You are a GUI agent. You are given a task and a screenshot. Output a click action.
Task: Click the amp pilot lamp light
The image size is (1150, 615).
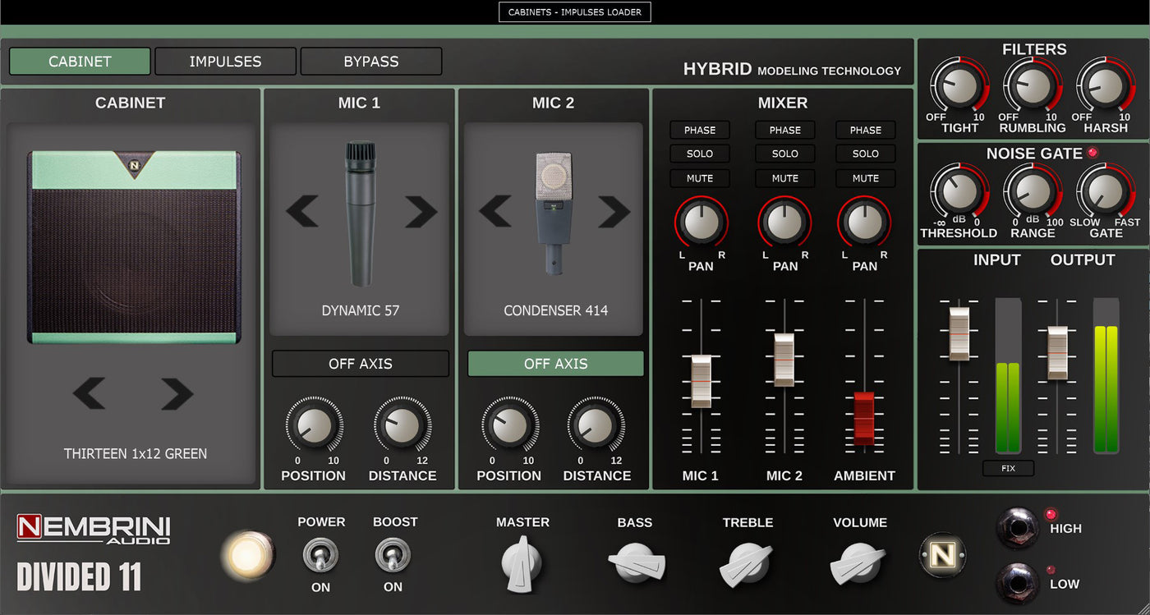(249, 557)
